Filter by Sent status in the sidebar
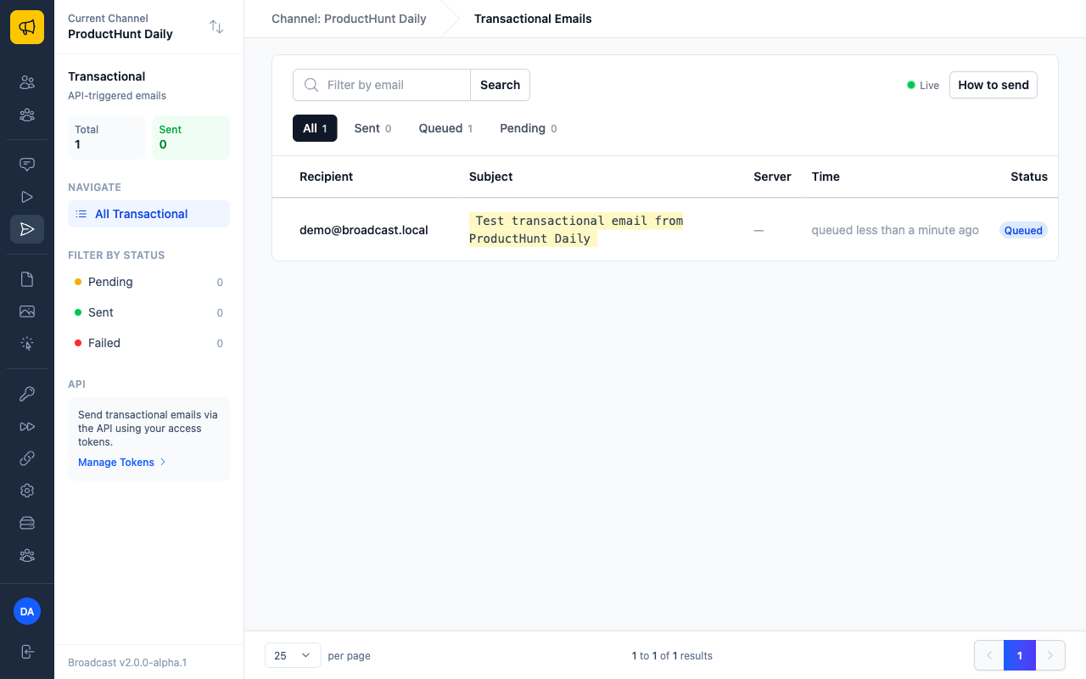This screenshot has width=1086, height=679. point(148,312)
